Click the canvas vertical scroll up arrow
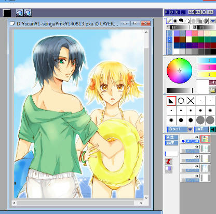The width and height of the screenshot is (216, 214). [146, 32]
